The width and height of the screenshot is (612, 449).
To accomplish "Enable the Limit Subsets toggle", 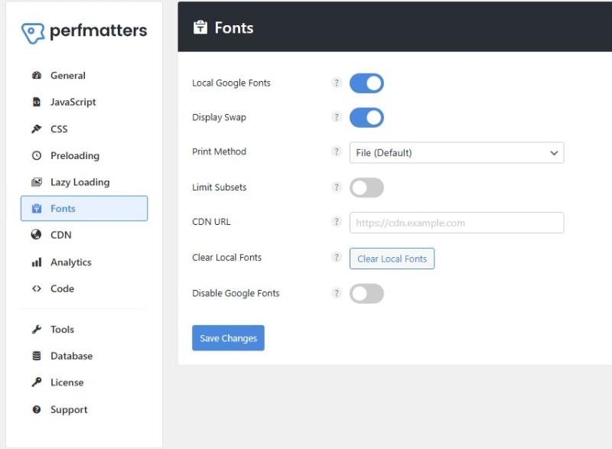I will pos(366,187).
